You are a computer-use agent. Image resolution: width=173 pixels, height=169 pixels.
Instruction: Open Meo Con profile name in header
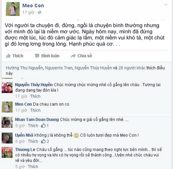point(33,6)
